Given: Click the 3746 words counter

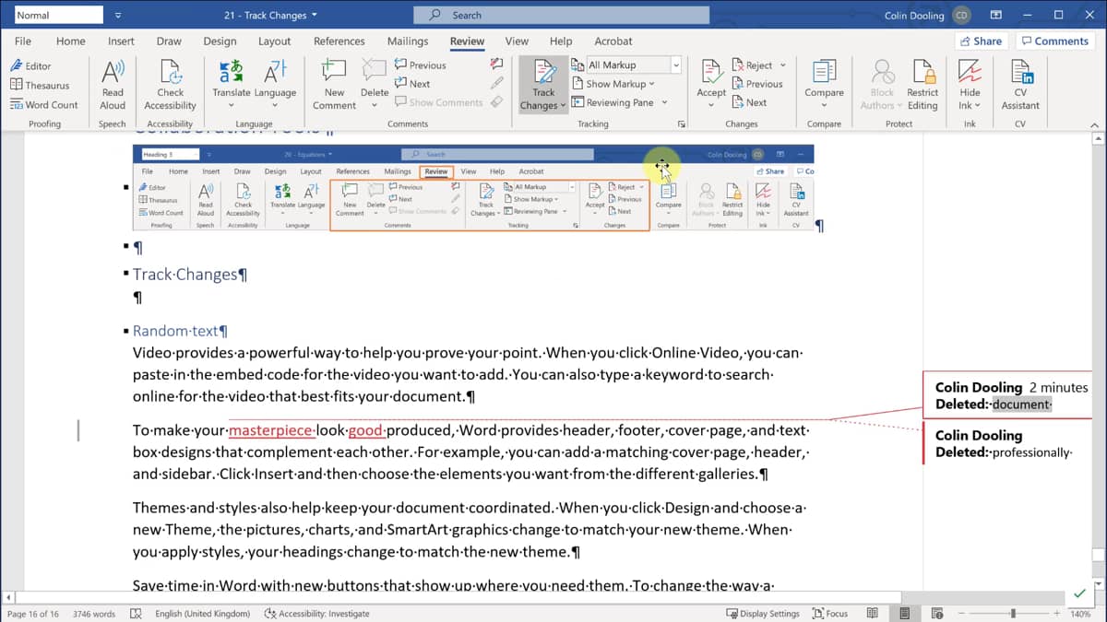Looking at the screenshot, I should [93, 614].
